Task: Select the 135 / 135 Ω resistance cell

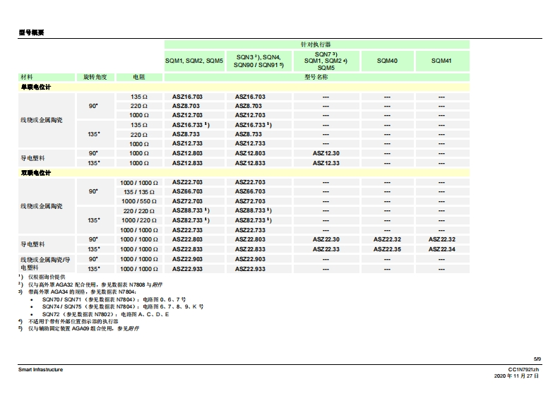Action: click(138, 191)
